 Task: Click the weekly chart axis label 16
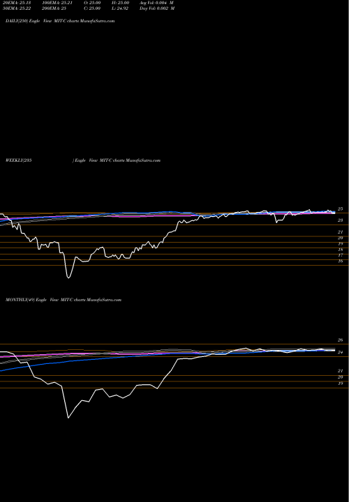point(341,261)
